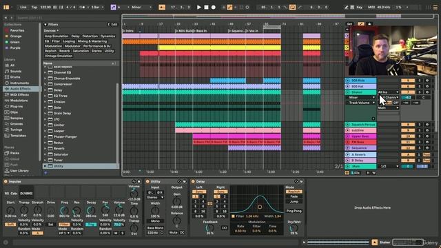Select Fade delay mode
Image resolution: width=441 pixels, height=248 pixels.
pyautogui.click(x=294, y=196)
